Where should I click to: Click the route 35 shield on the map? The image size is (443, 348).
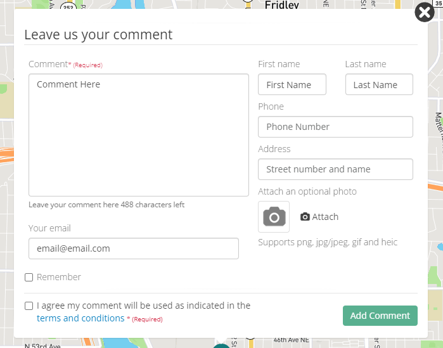click(x=437, y=3)
